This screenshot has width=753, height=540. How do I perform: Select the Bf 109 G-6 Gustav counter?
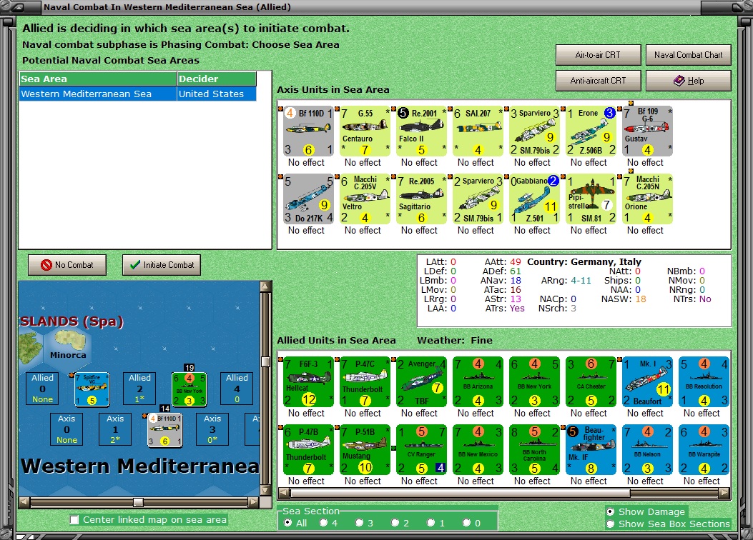[x=647, y=131]
